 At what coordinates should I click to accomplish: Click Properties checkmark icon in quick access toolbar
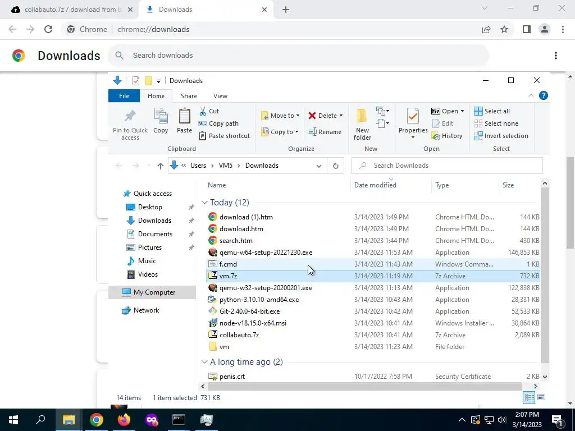136,81
